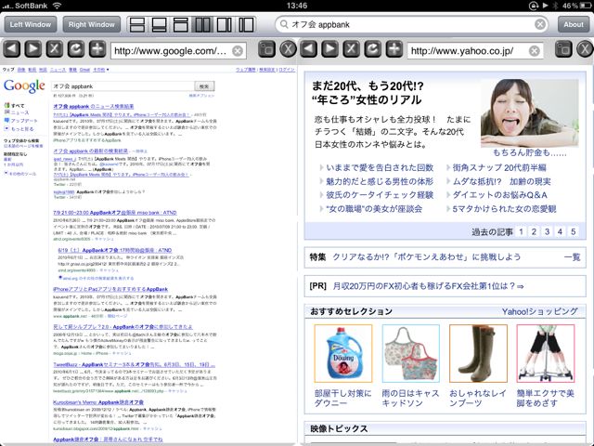Screen dimensions: 594x446
Task: Select the large-top small-bottom split layout icon
Action: coord(159,25)
